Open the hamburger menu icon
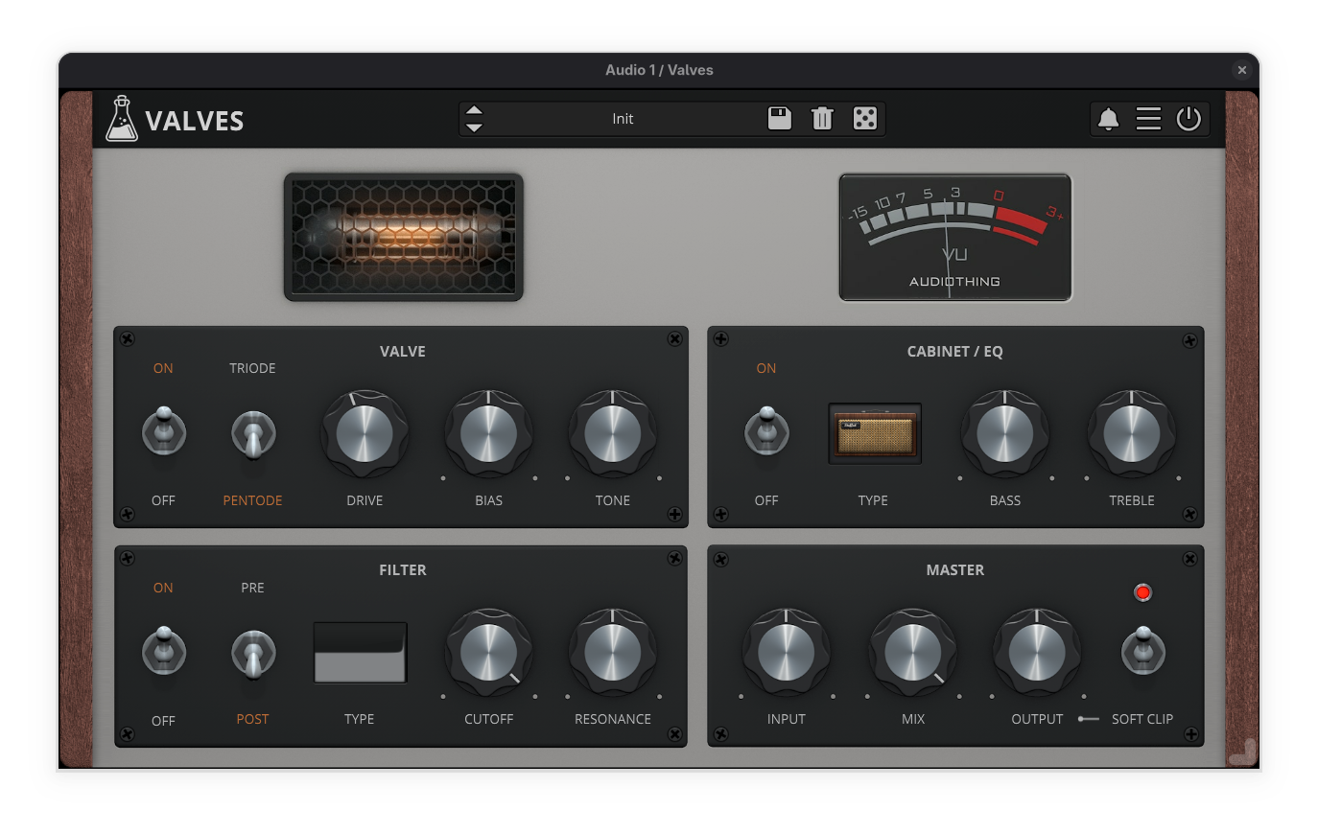Viewport: 1318px width, 833px height. [1148, 119]
